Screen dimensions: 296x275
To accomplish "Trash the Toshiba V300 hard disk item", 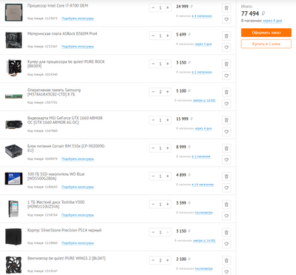I will (x=226, y=205).
